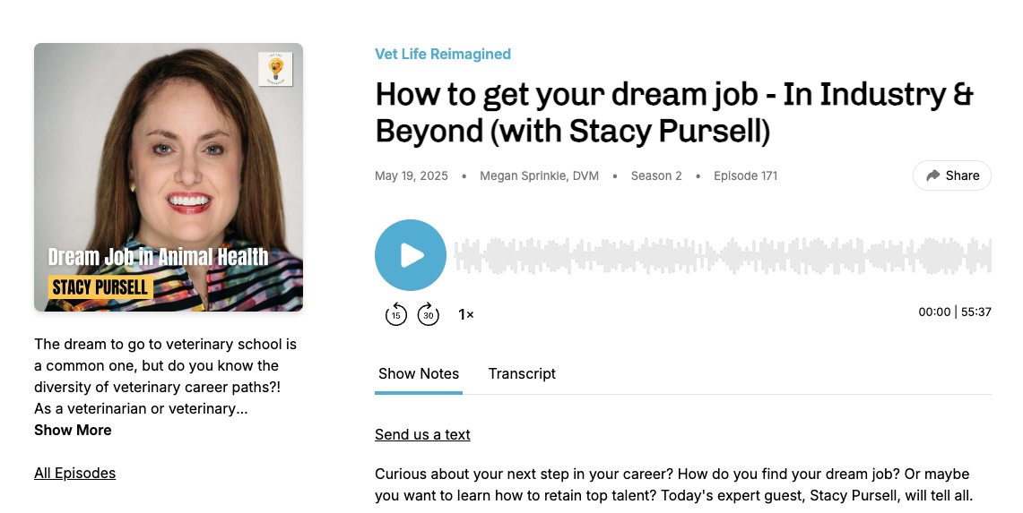Click the small lightbulb logo on the artwork
The image size is (1023, 513).
pos(275,69)
